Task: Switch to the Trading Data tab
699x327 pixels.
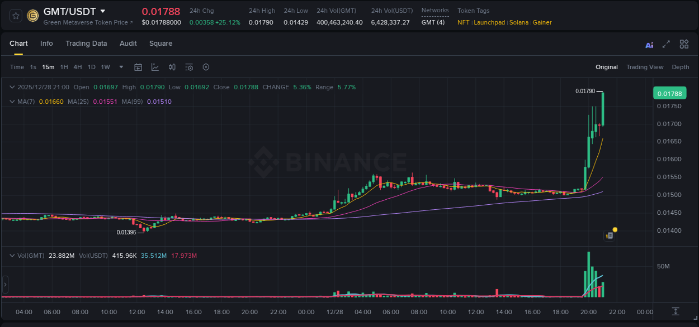Action: click(86, 44)
